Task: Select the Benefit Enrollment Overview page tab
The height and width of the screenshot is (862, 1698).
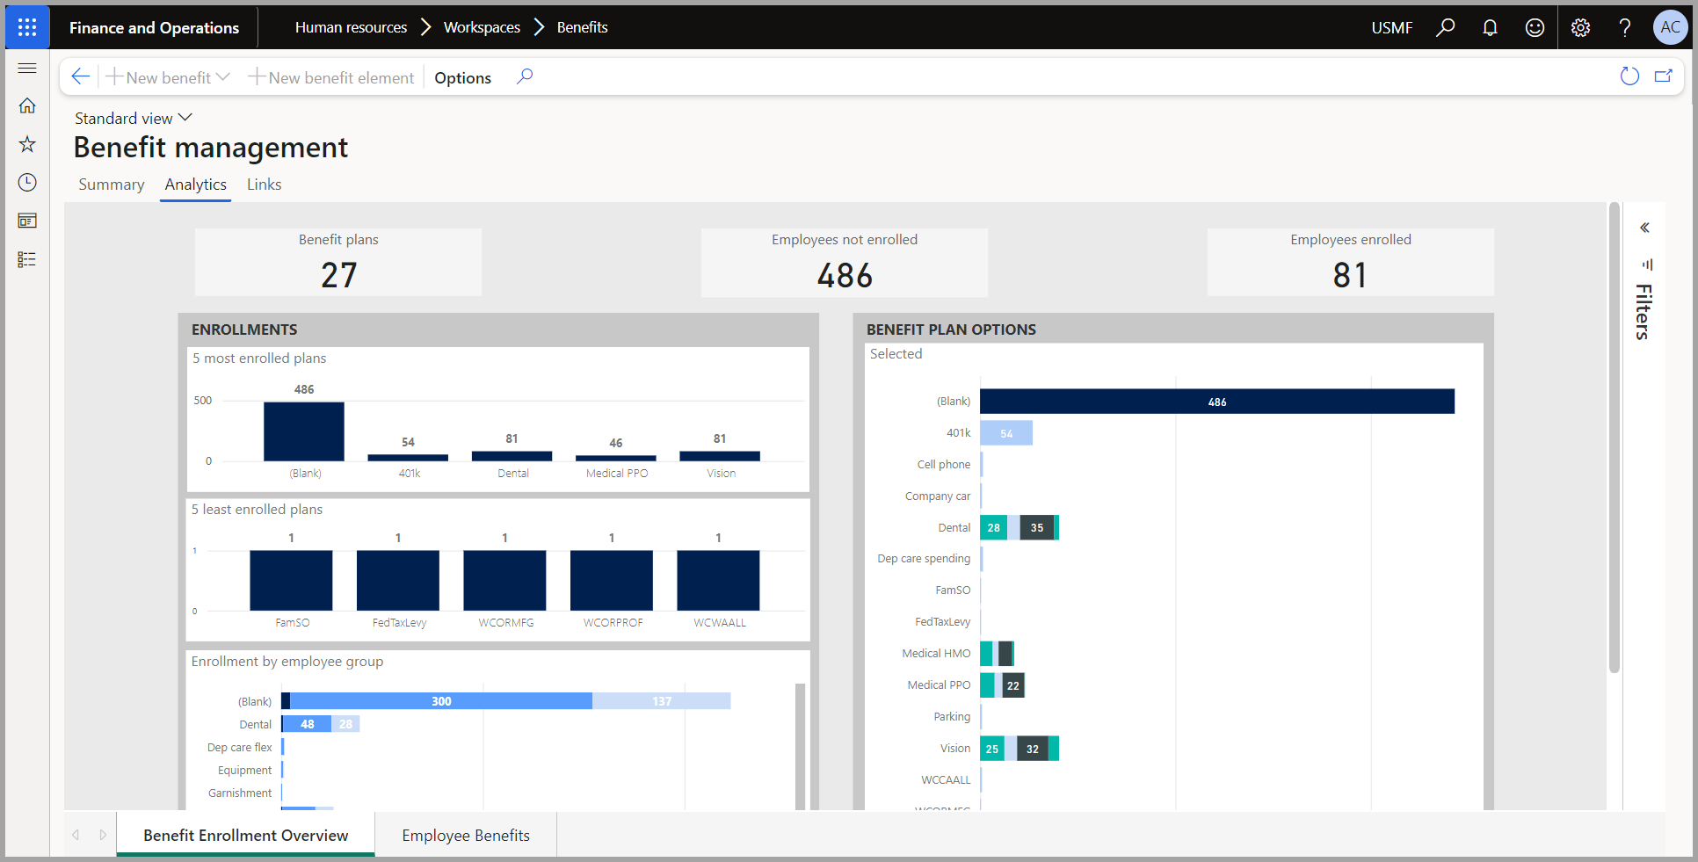Action: (246, 835)
